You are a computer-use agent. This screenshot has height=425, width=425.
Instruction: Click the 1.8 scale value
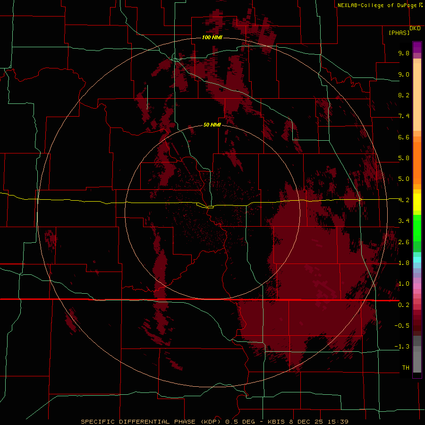(x=404, y=263)
